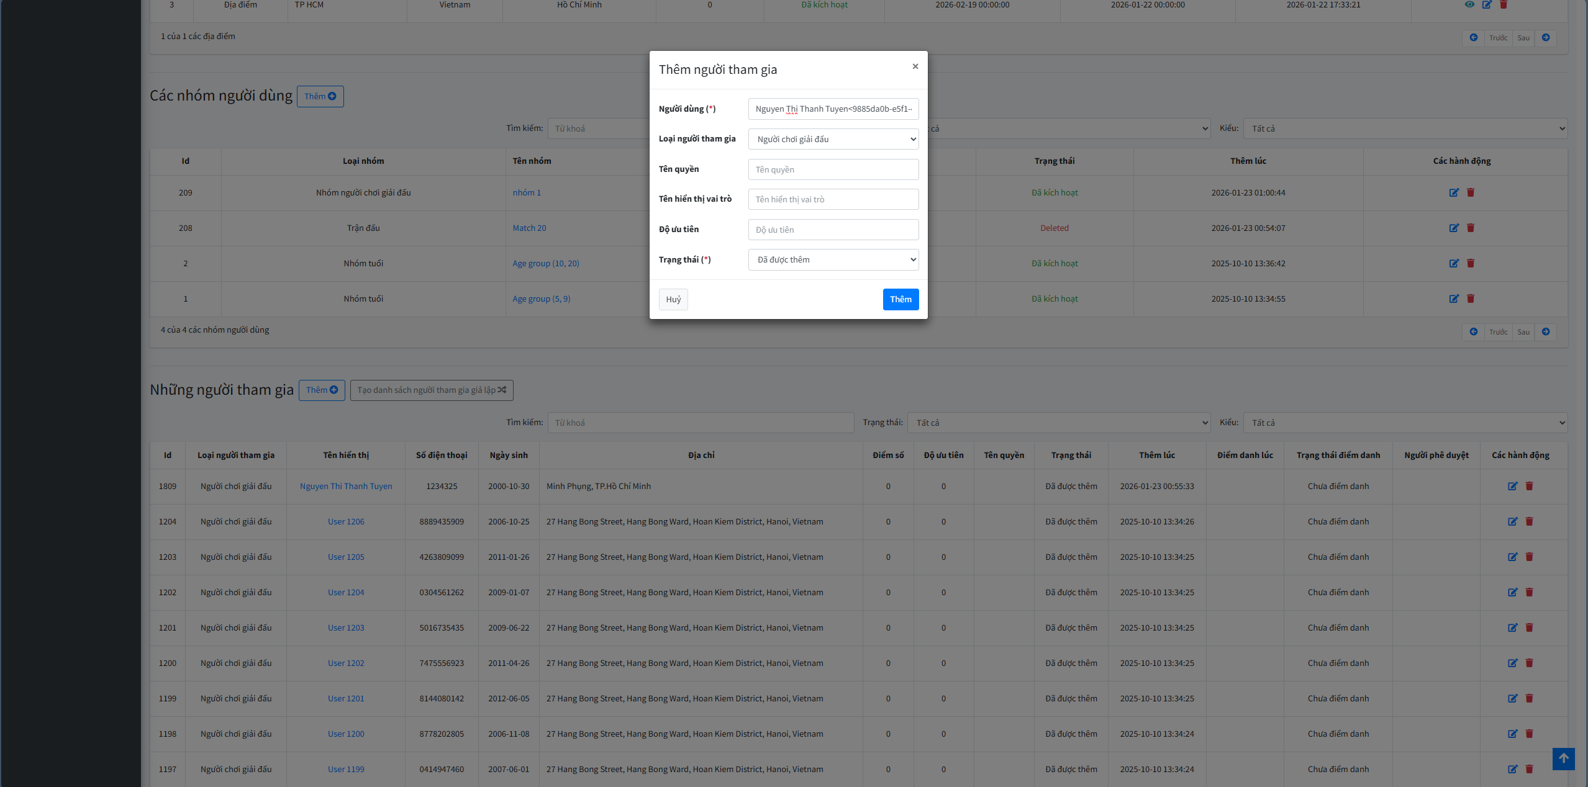Click Tên quyền input field
Image resolution: width=1588 pixels, height=787 pixels.
tap(833, 169)
